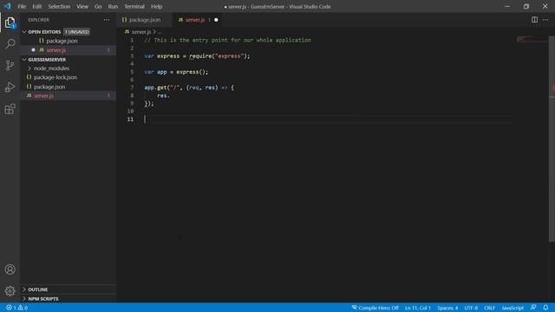
Task: Click the Split Editor Right icon
Action: 534,20
